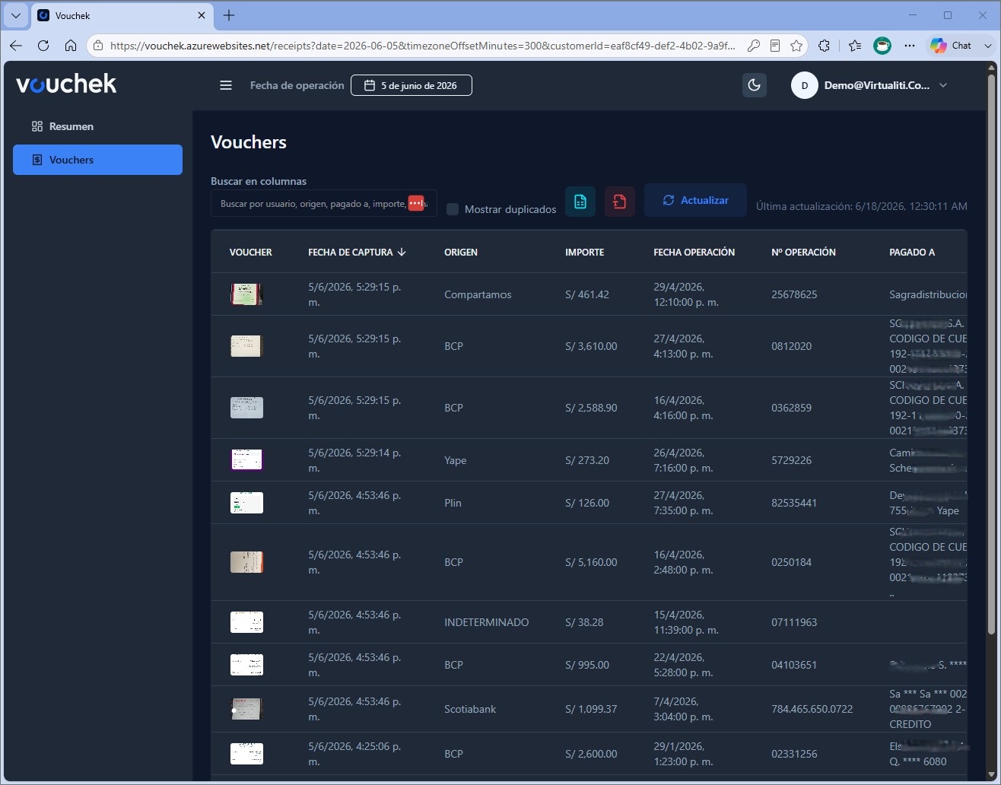Open the favorites list icon

click(855, 46)
